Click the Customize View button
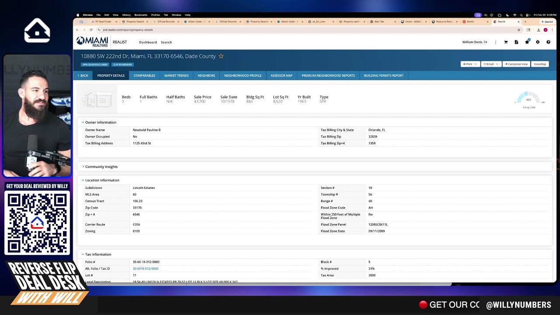Screen dimensions: 560x315 point(516,64)
